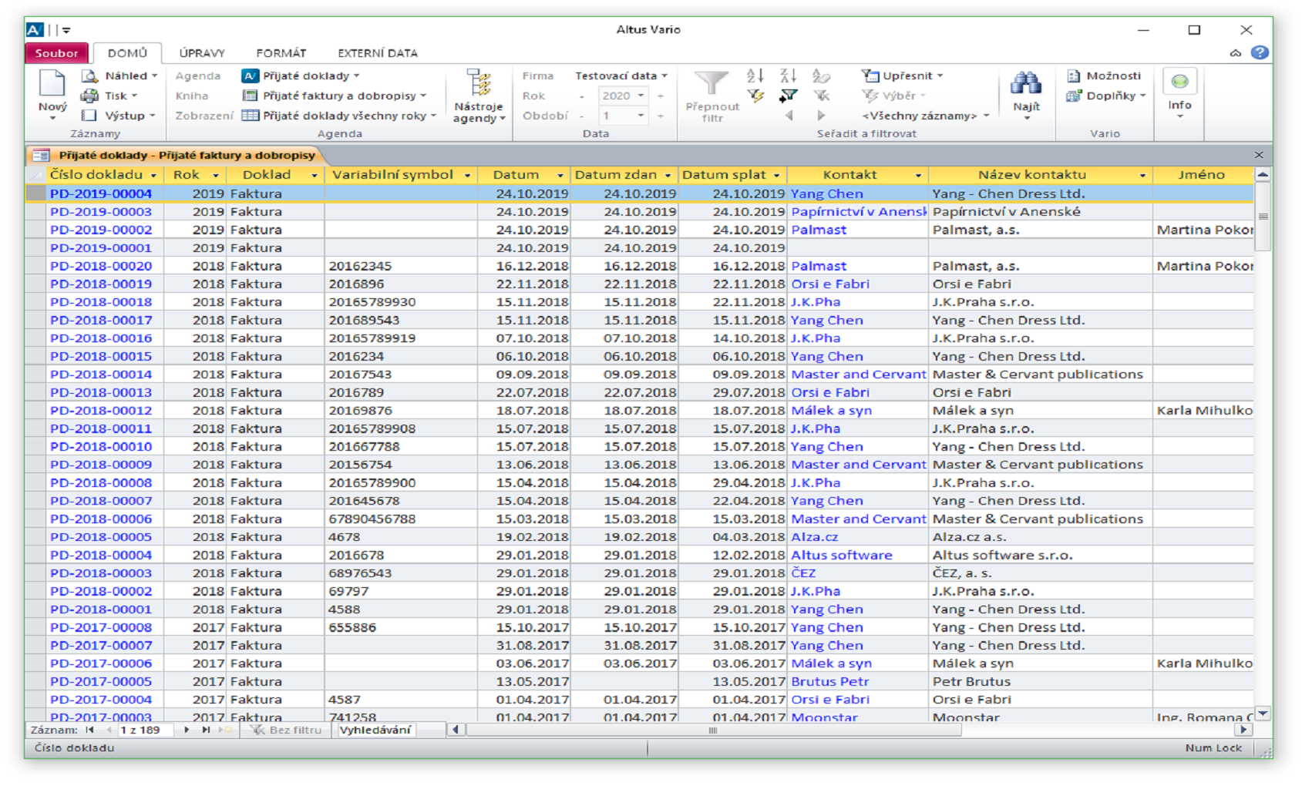Image resolution: width=1302 pixels, height=786 pixels.
Task: Open Možnosti options
Action: [1103, 76]
